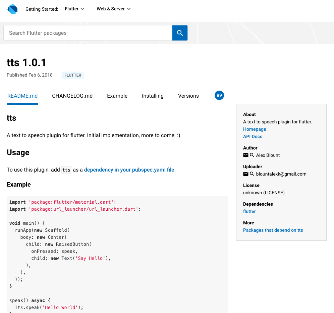Image resolution: width=334 pixels, height=313 pixels.
Task: Open the Example tab
Action: click(x=117, y=96)
